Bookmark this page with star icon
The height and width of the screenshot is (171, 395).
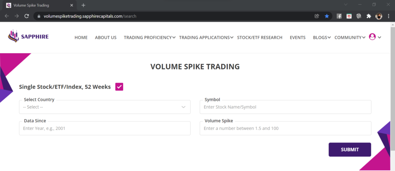click(x=327, y=16)
